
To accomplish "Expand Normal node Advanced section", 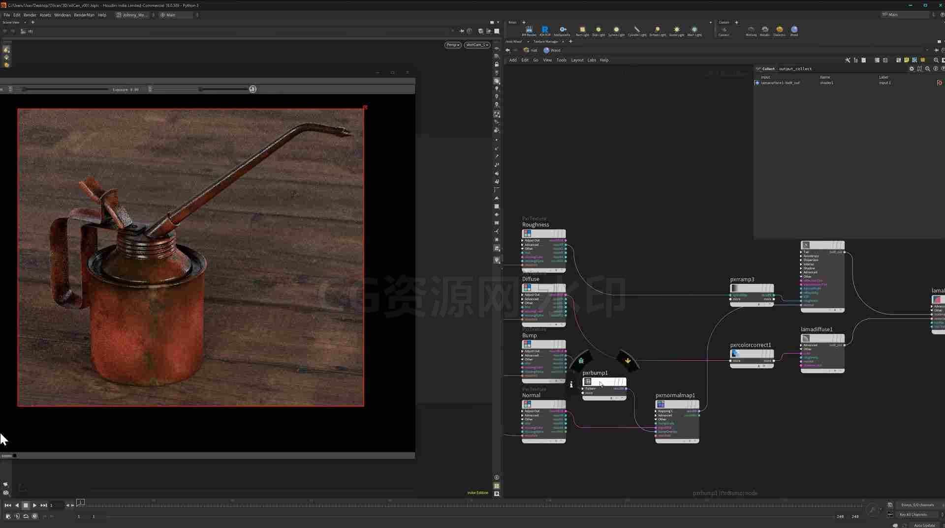I will click(522, 415).
